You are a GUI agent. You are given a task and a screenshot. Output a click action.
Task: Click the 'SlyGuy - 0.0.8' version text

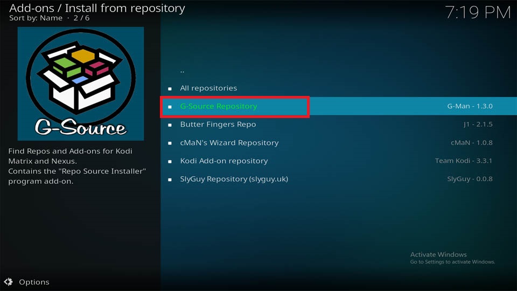(x=470, y=179)
